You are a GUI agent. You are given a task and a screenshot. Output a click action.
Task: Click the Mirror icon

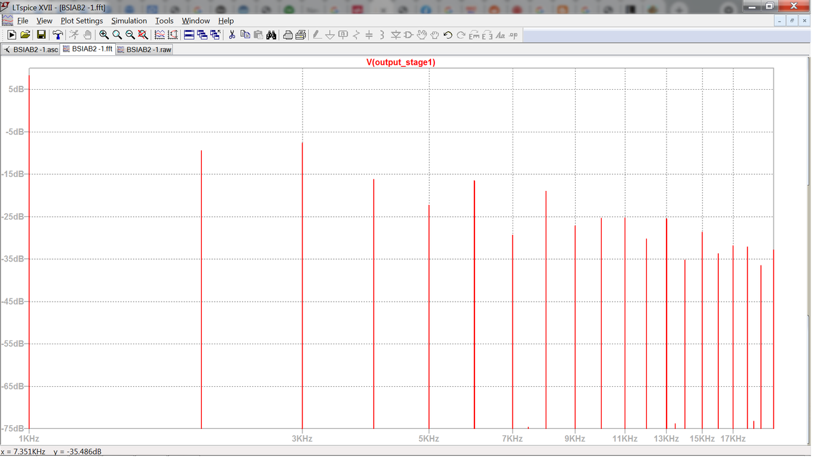coord(488,35)
